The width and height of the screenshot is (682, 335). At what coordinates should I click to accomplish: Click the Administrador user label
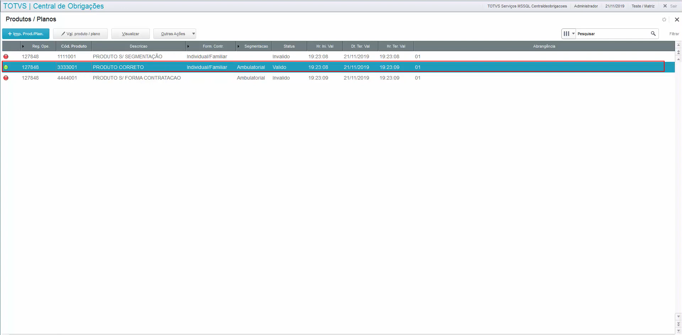pos(586,6)
